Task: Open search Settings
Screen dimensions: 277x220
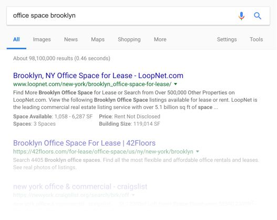Action: (x=227, y=39)
